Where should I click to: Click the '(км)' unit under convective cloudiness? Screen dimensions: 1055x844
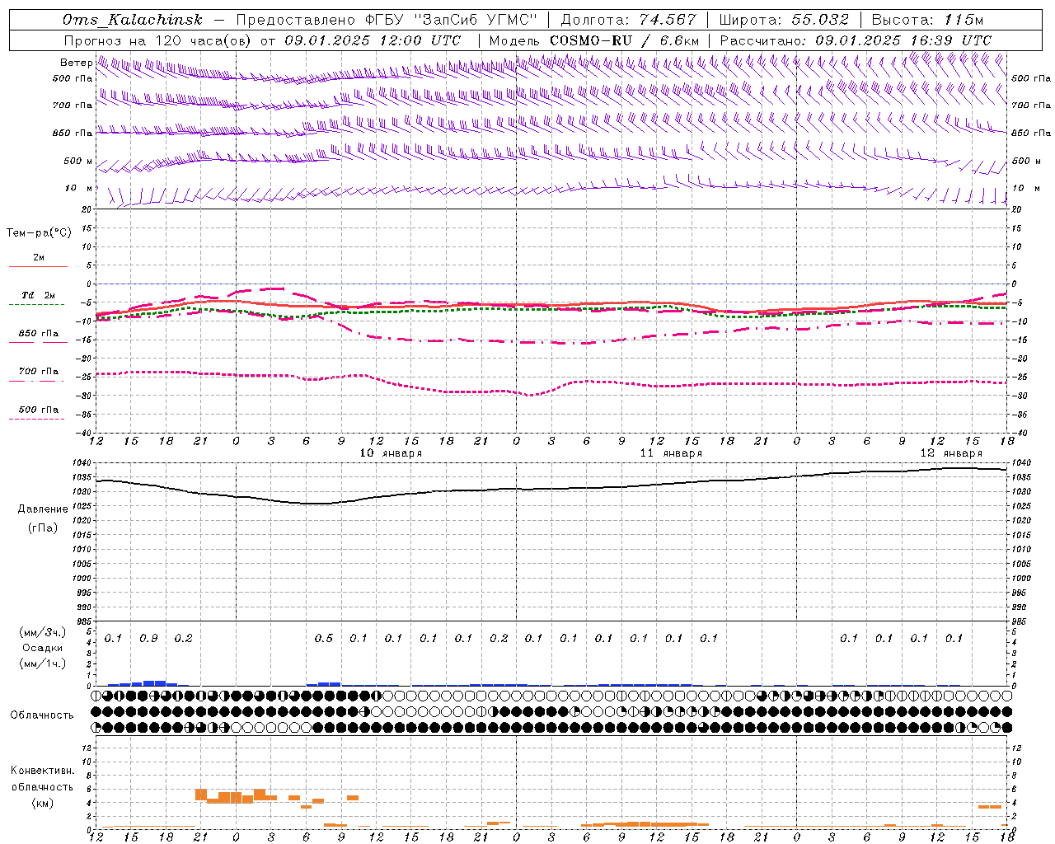click(x=43, y=803)
